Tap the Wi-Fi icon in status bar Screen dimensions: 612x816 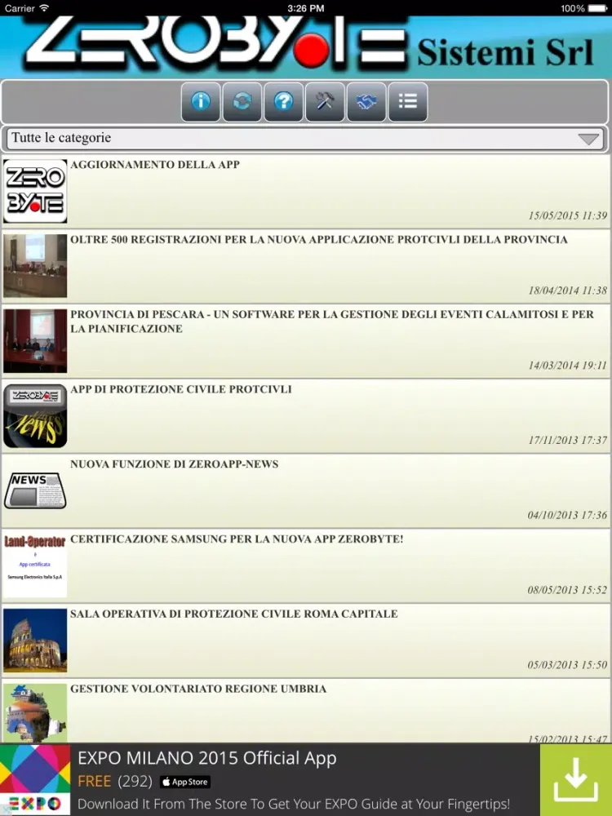click(x=44, y=8)
